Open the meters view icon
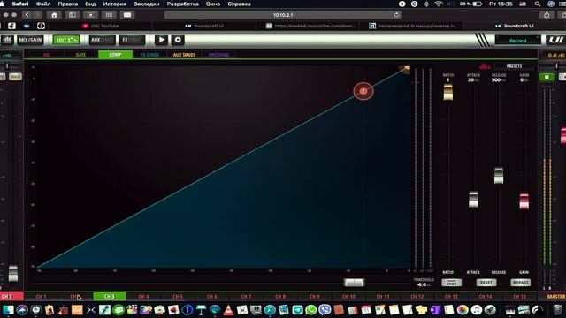Image resolution: width=566 pixels, height=318 pixels. pos(7,40)
